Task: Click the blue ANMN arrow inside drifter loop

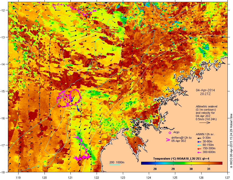Action: coord(73,99)
